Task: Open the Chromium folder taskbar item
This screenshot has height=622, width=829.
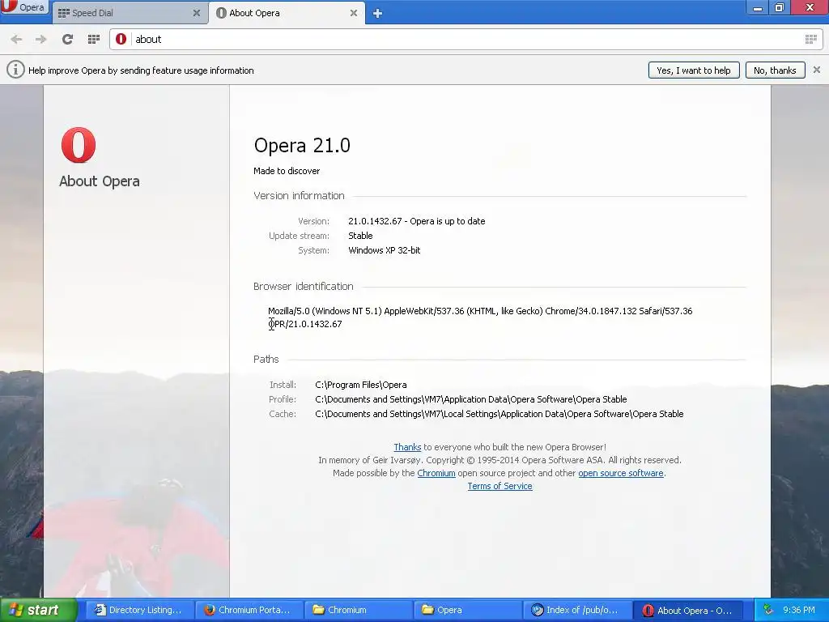Action: point(359,610)
